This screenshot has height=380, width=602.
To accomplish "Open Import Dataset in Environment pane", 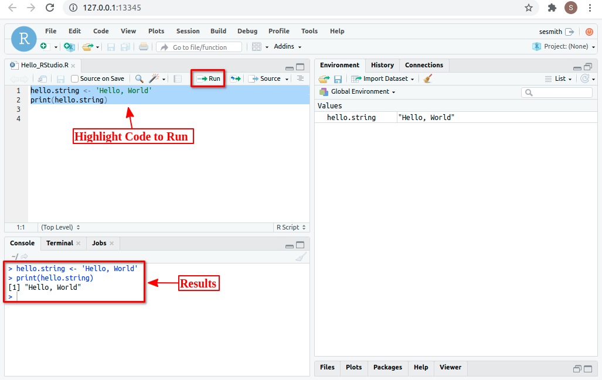I will tap(382, 78).
